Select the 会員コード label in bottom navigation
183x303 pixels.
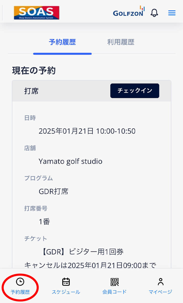click(x=114, y=292)
